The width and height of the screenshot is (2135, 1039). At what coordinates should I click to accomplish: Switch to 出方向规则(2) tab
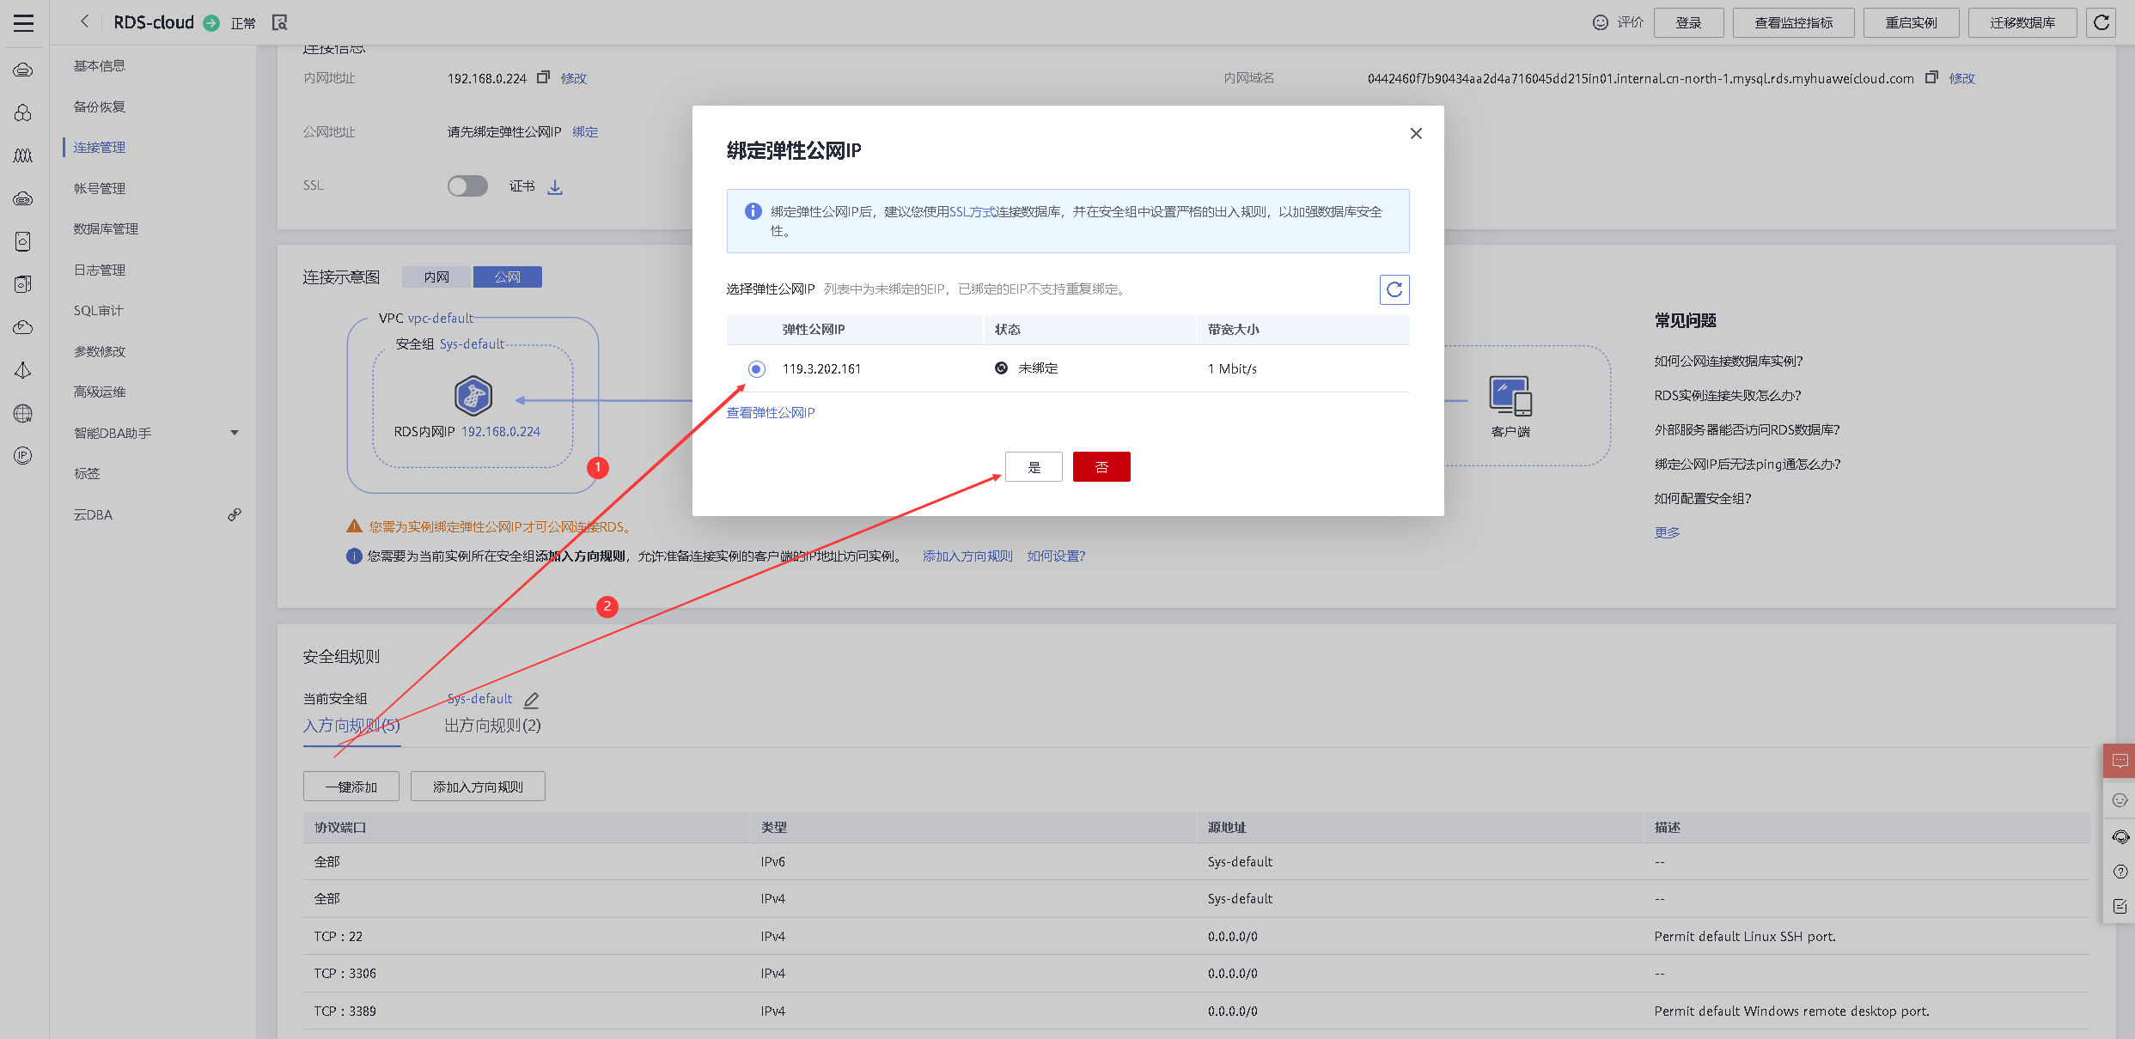click(x=492, y=726)
